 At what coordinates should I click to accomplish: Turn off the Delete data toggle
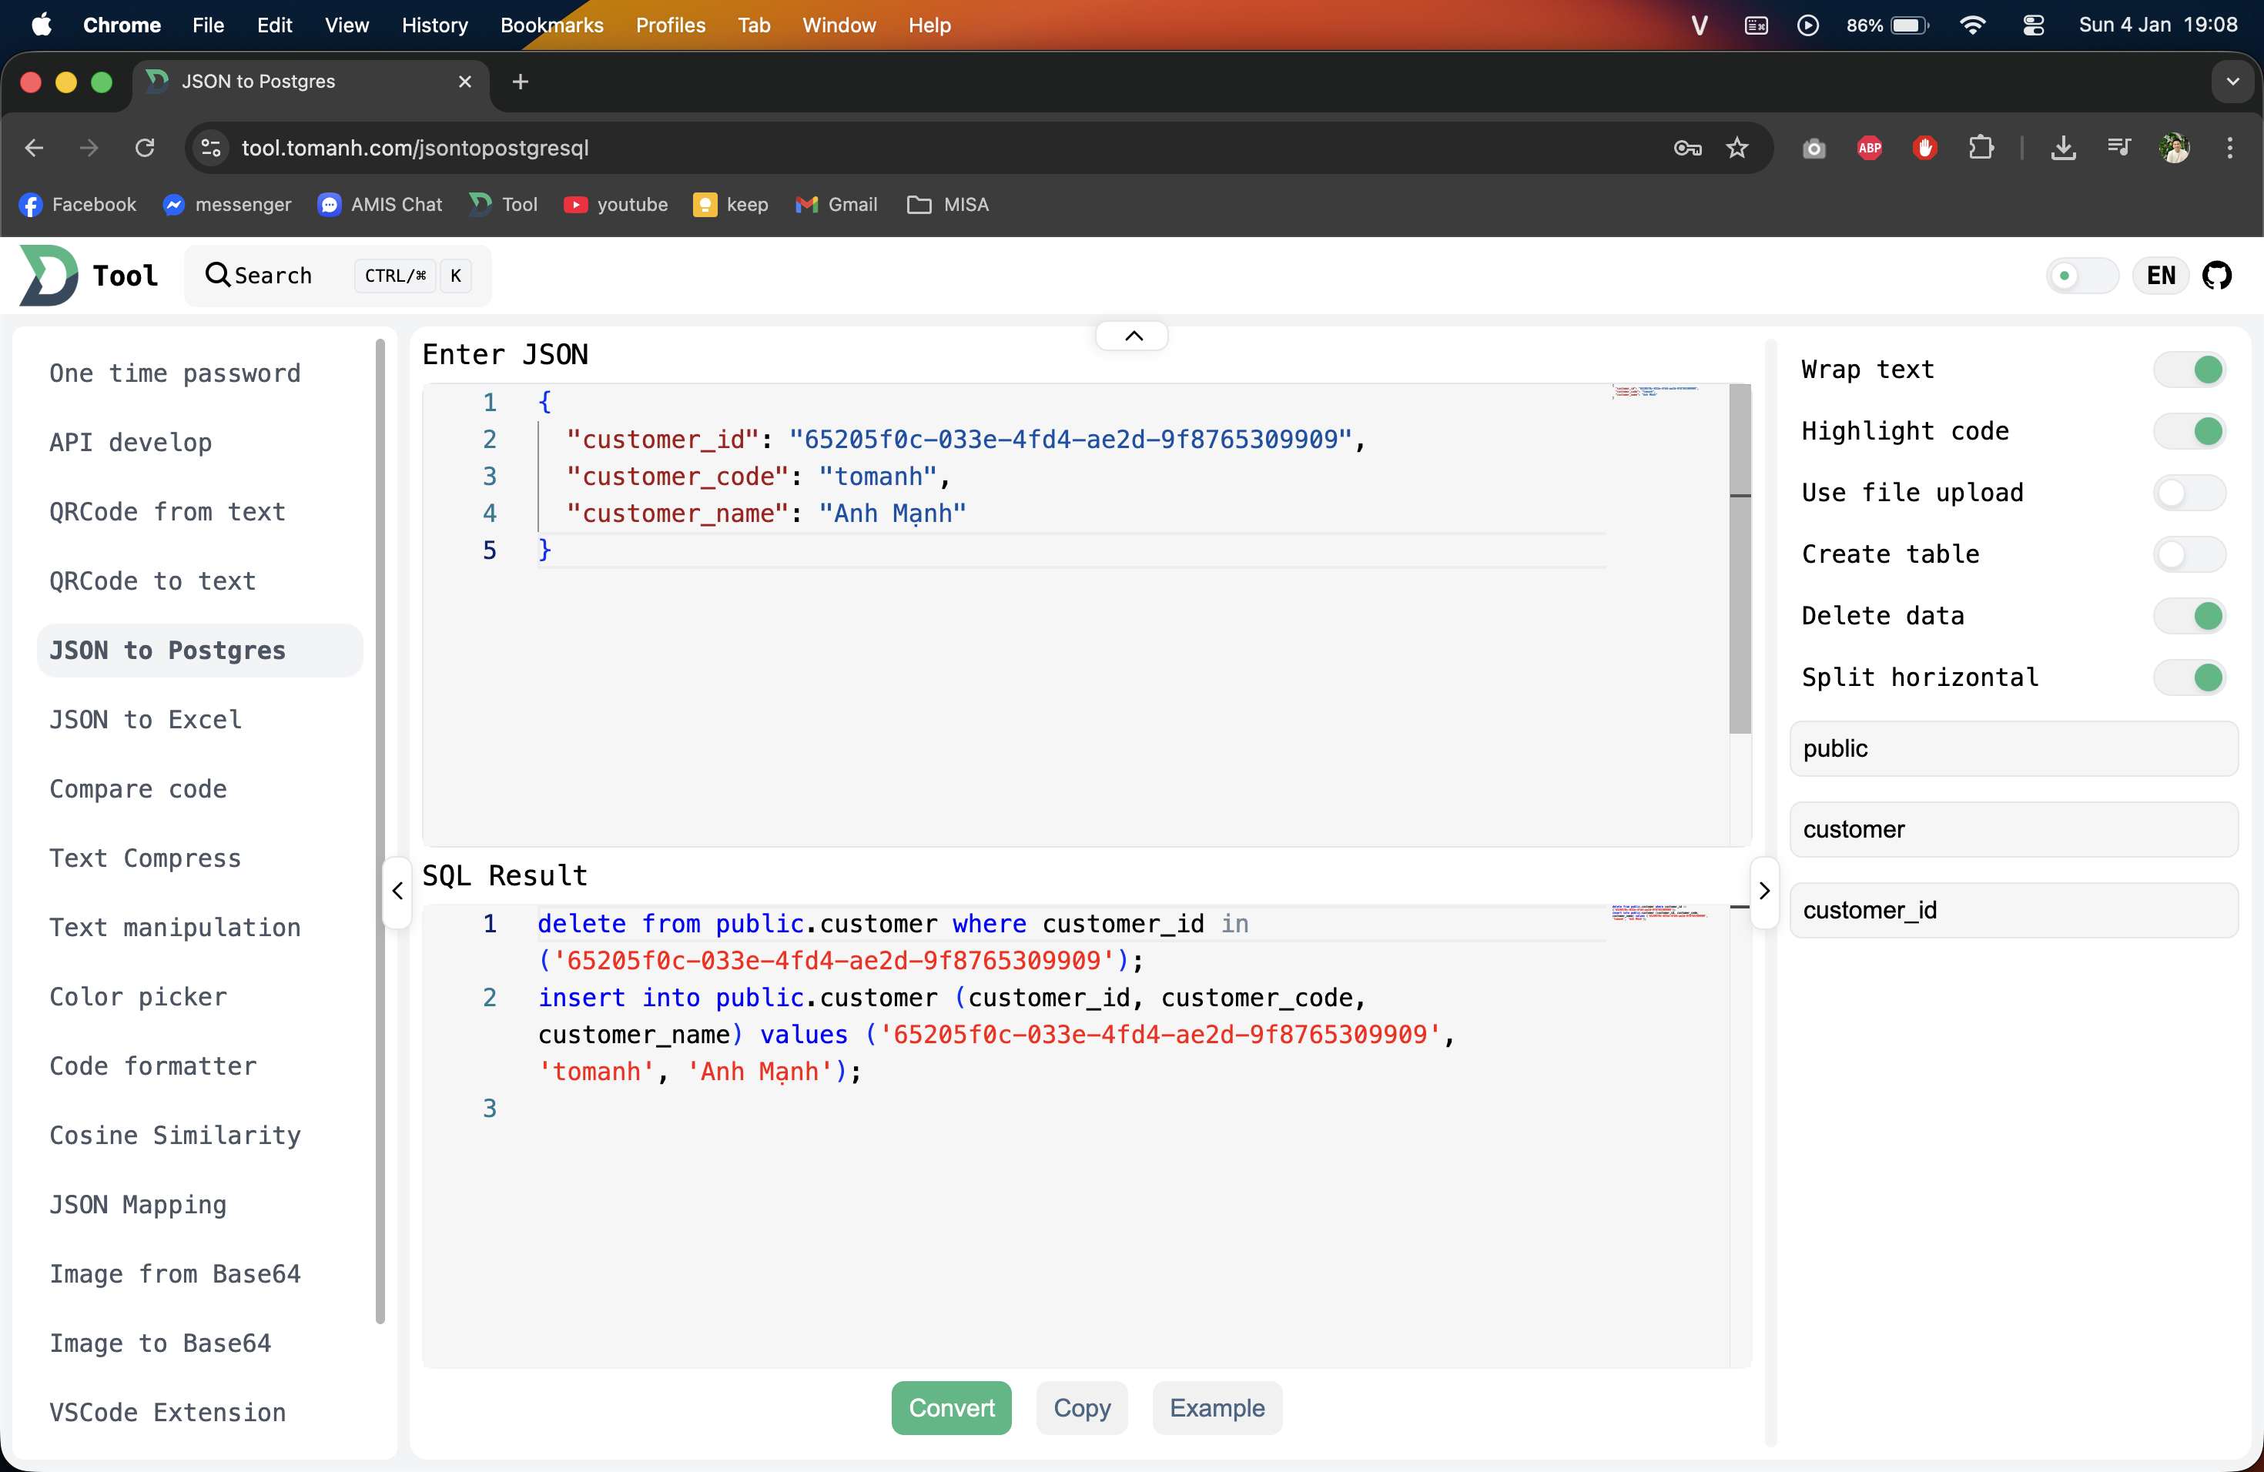(x=2189, y=615)
